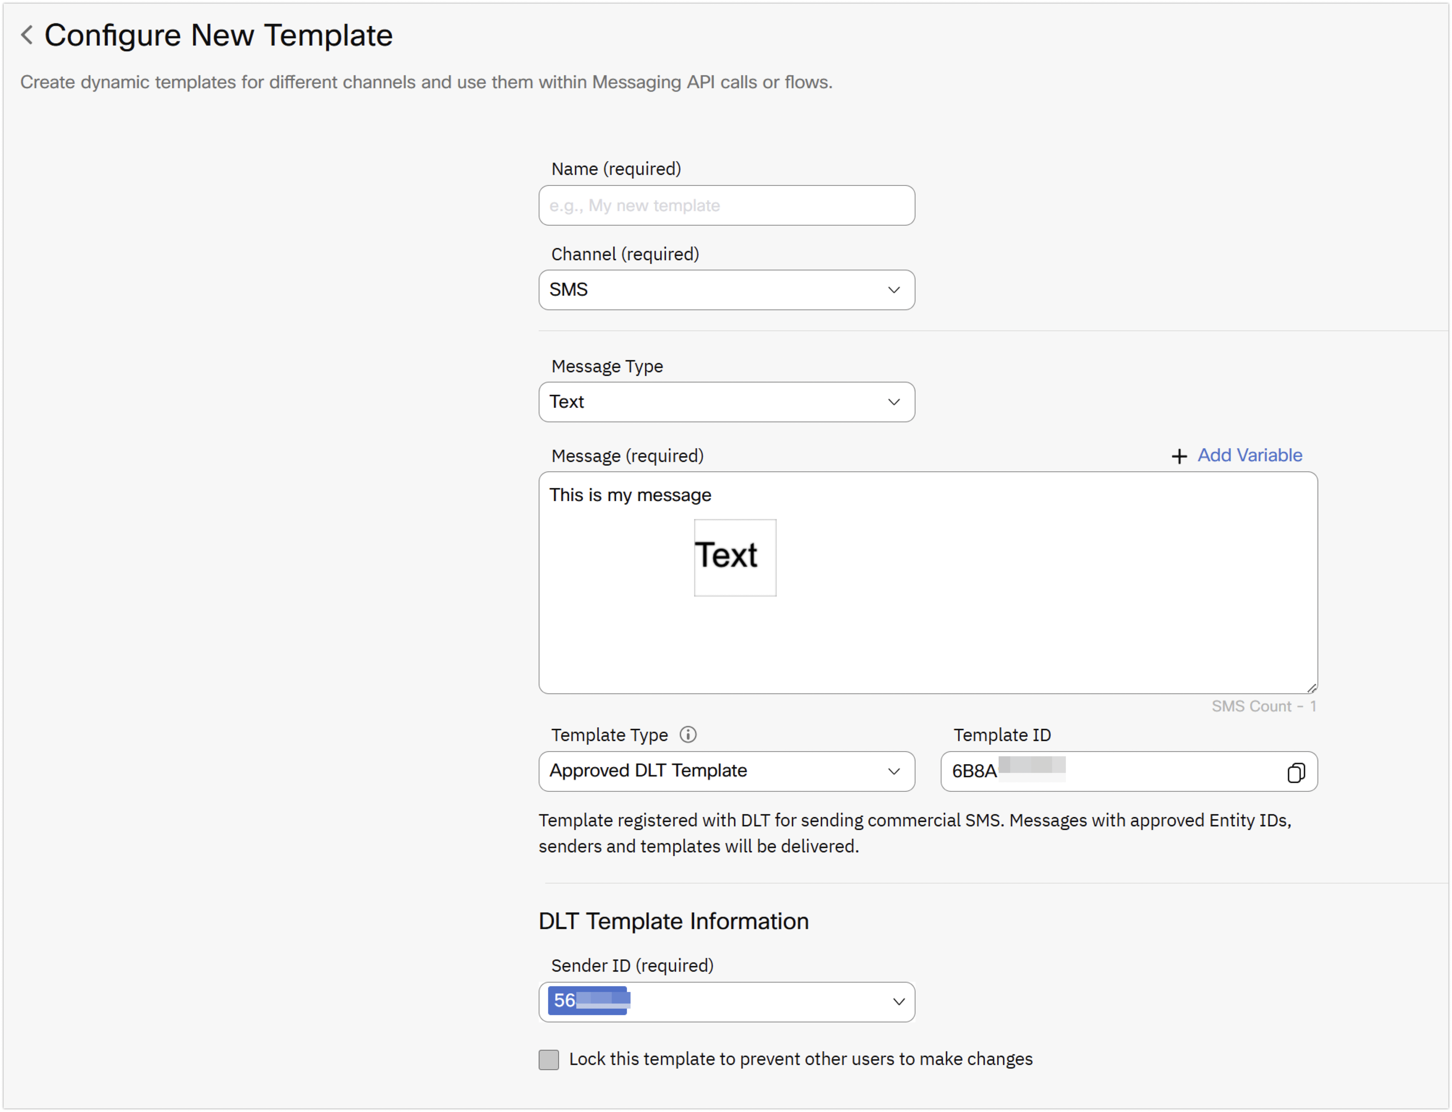Enable the Lock this template checkbox
Screen dimensions: 1452x1112
(548, 1059)
